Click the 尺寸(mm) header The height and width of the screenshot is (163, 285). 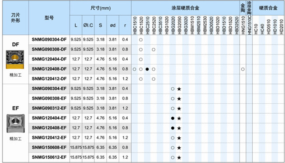pyautogui.click(x=101, y=8)
